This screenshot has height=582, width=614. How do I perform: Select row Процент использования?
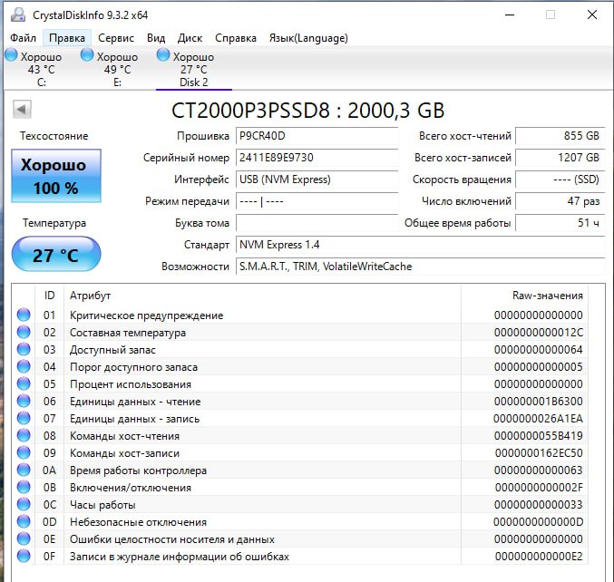(x=299, y=384)
